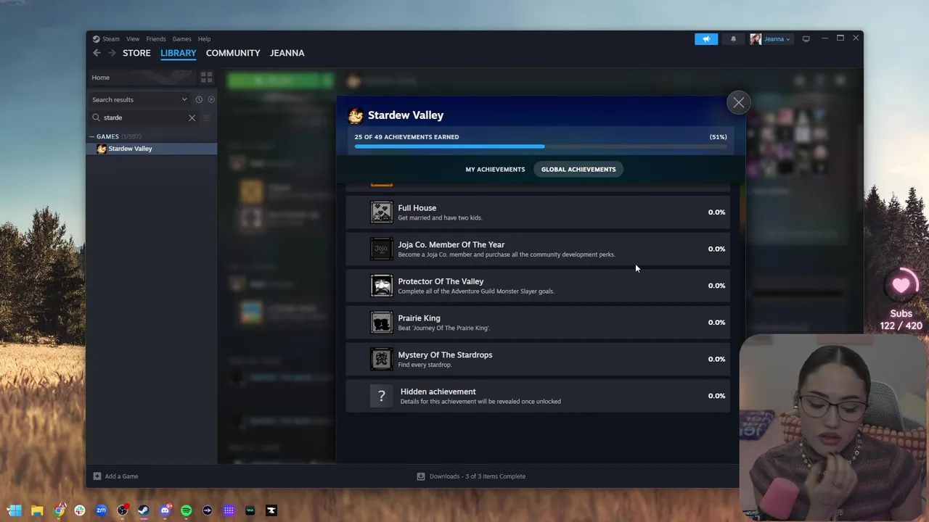Enter Big Picture mode via monitor icon
The image size is (929, 522).
point(806,39)
